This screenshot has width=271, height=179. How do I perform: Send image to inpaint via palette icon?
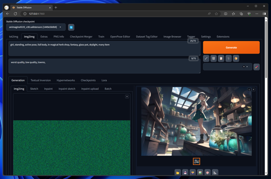pyautogui.click(x=207, y=172)
